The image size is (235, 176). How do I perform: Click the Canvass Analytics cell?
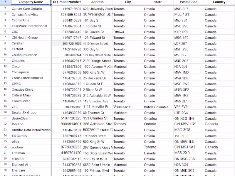(31, 14)
